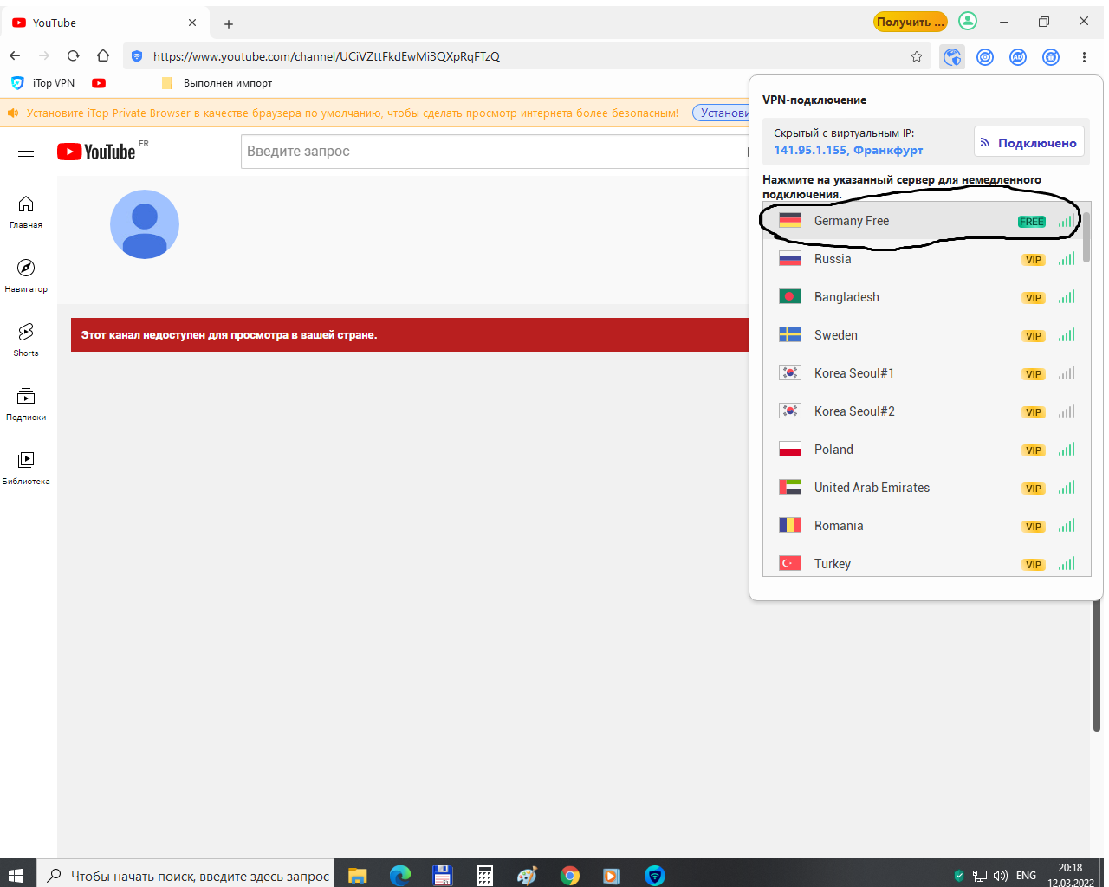Select Sweden VPN server
The image size is (1109, 887).
923,335
